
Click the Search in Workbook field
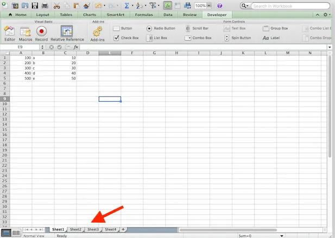coord(290,6)
